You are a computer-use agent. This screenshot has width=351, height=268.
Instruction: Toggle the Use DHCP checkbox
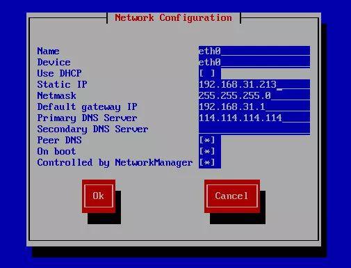pos(207,73)
